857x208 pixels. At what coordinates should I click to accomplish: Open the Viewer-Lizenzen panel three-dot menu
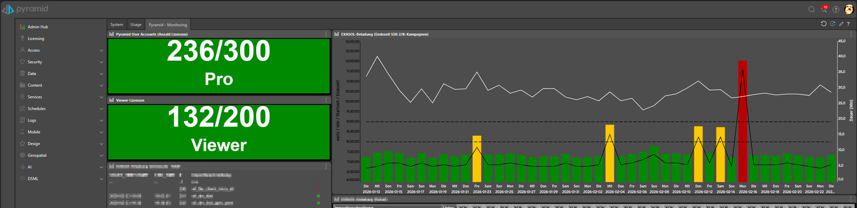point(326,100)
